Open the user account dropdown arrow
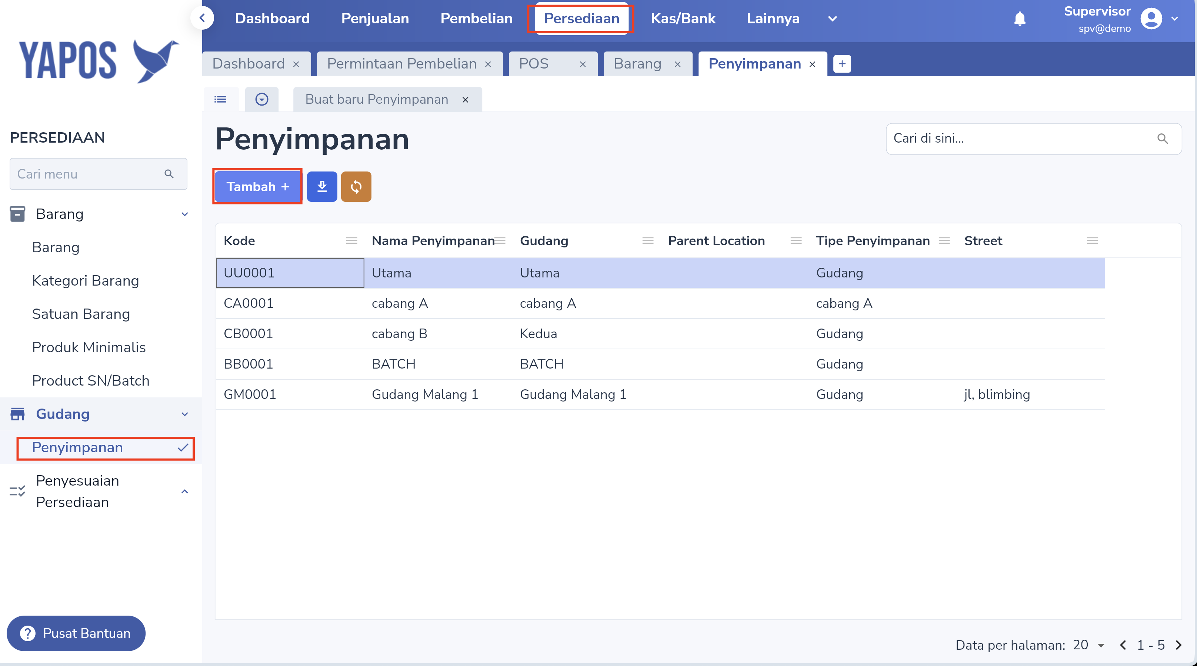This screenshot has height=666, width=1197. [x=1175, y=19]
